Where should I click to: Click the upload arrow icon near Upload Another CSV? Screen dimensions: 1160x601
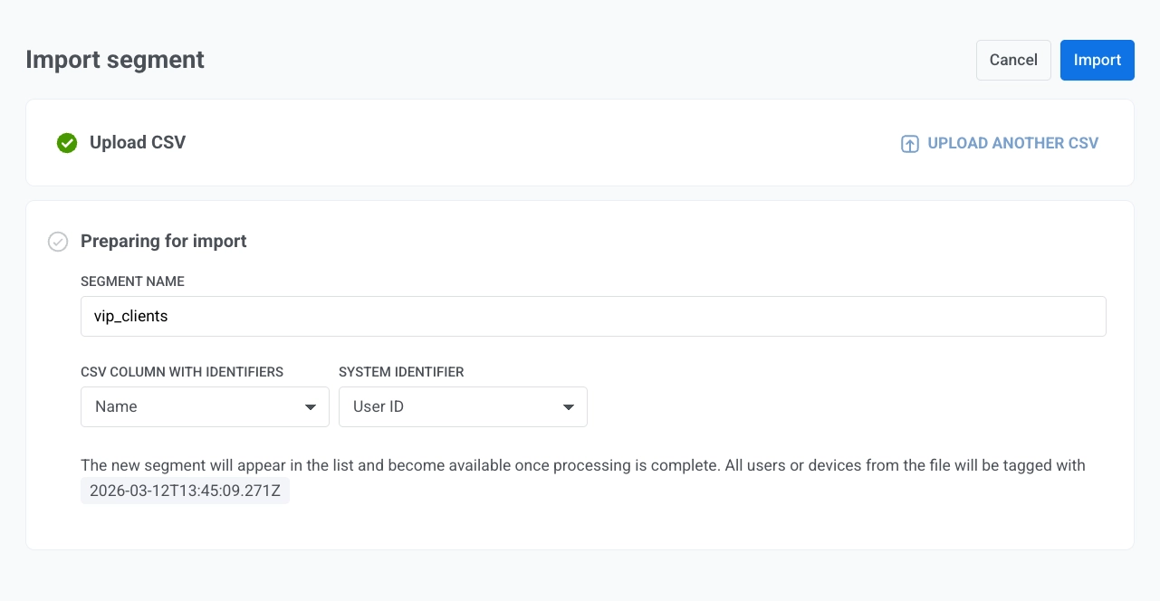point(908,143)
